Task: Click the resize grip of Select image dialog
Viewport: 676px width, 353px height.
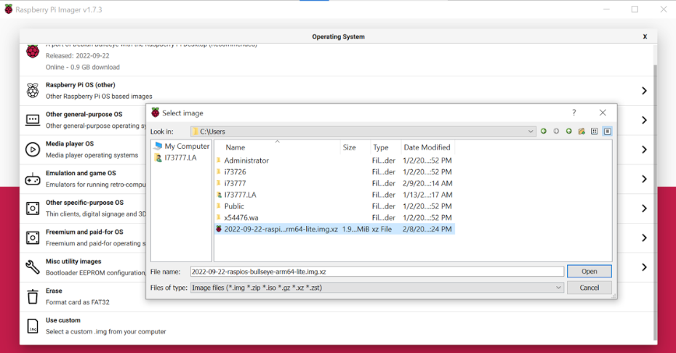Action: pos(614,296)
